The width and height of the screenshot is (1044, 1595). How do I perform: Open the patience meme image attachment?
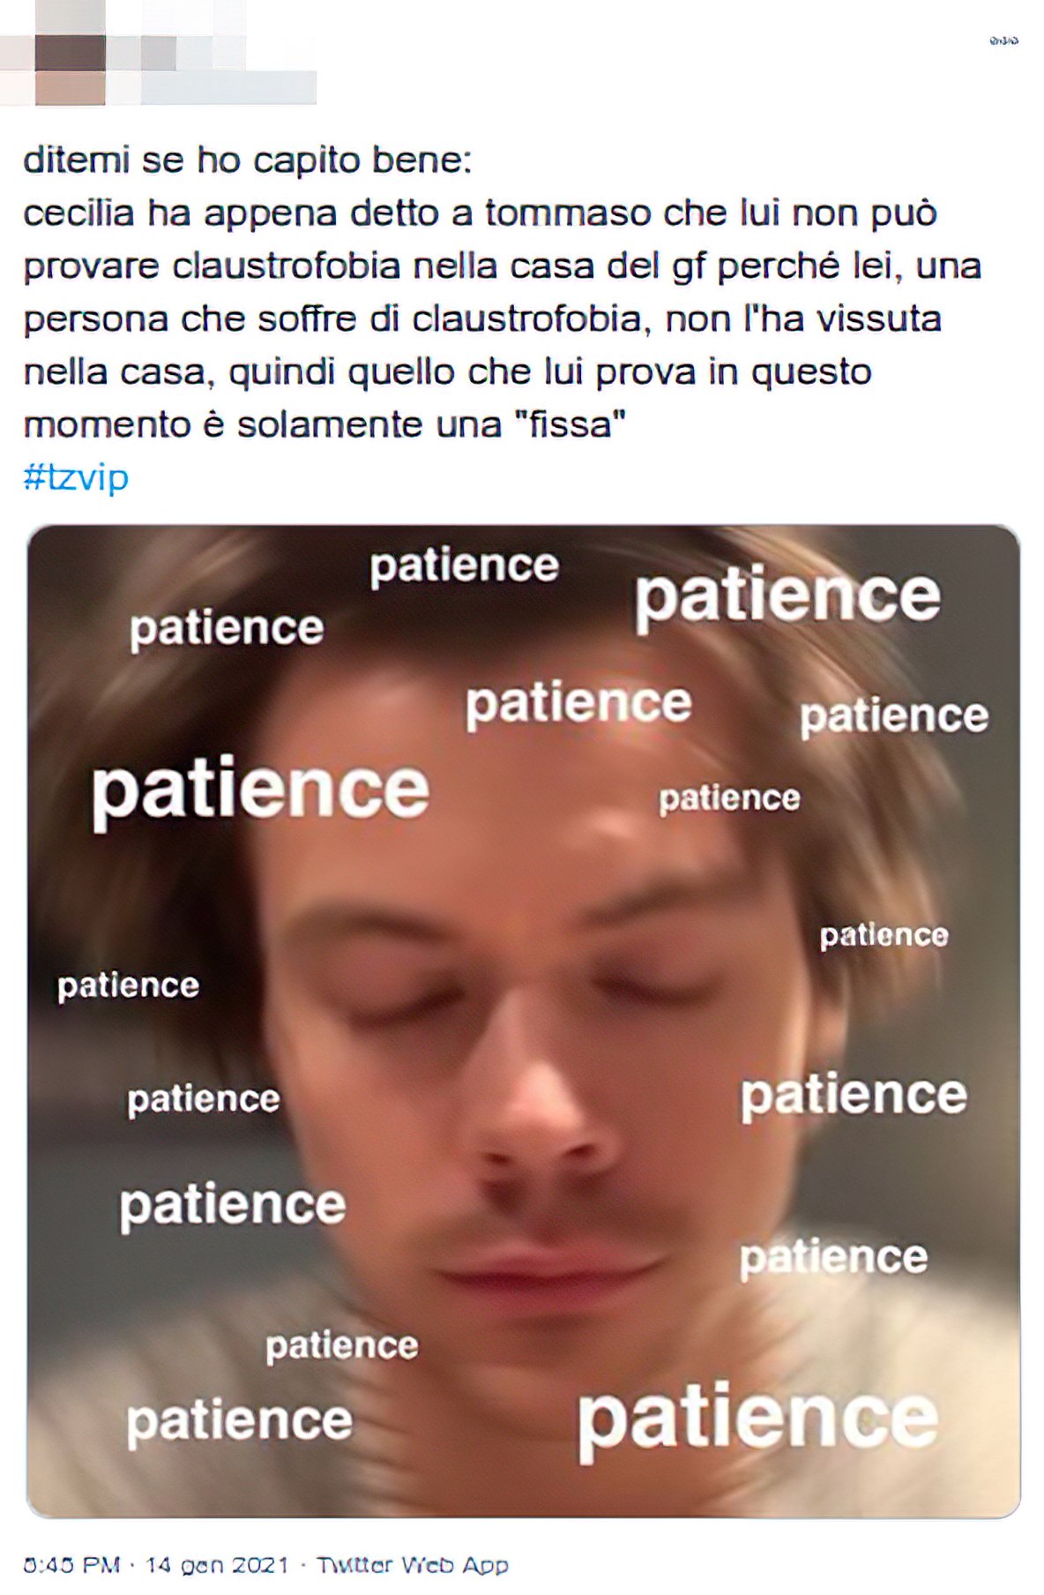click(523, 1021)
